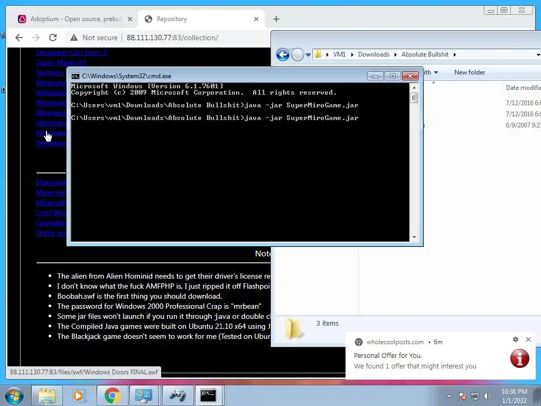Expand the breadcrumb arrow before VM1

(327, 54)
